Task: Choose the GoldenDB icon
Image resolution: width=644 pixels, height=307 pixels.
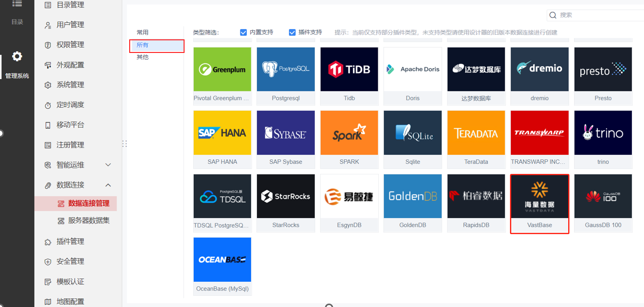Action: (x=413, y=196)
